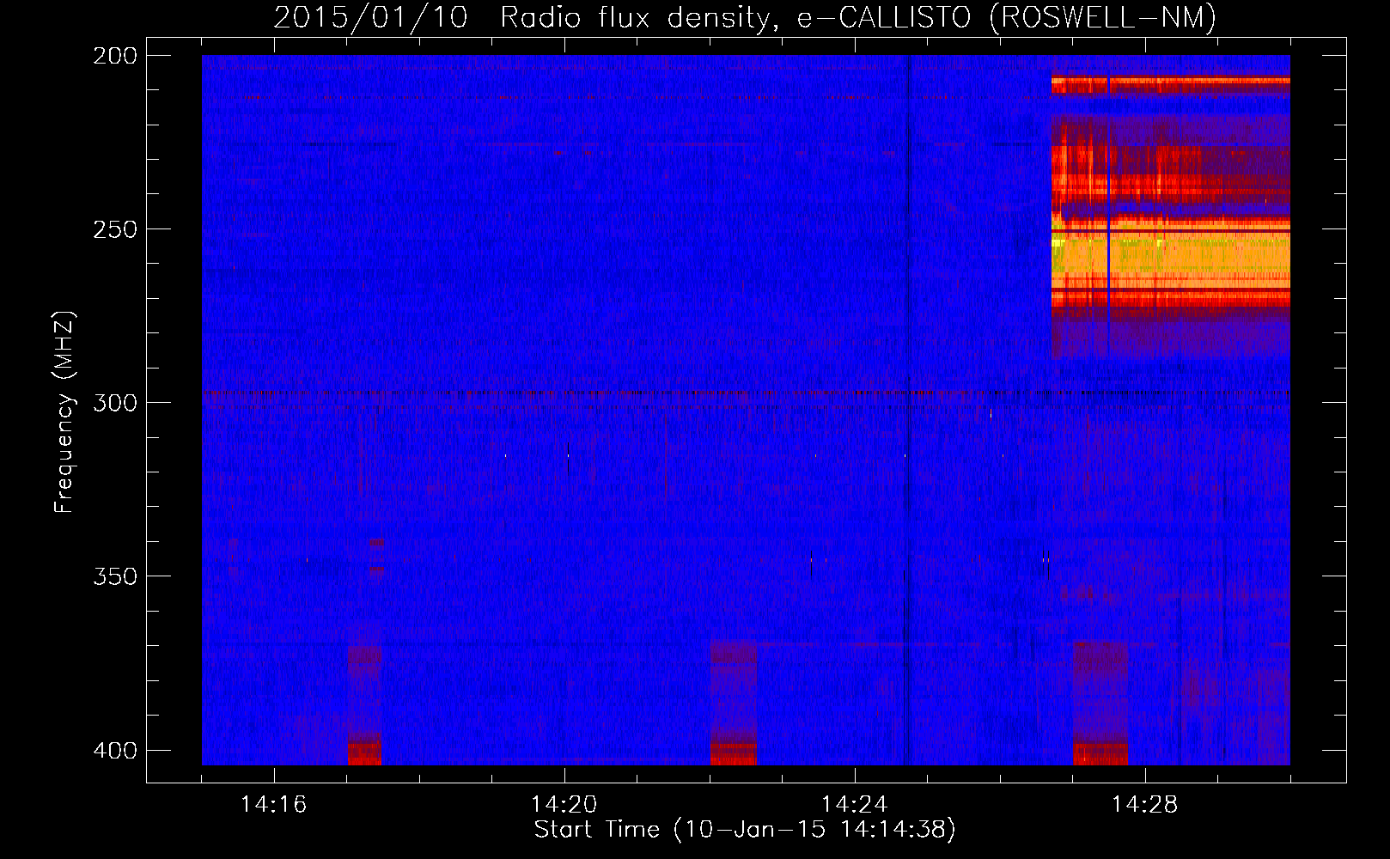
Task: Click the 'Frequency (MHZ)' axis label
Action: [x=64, y=411]
